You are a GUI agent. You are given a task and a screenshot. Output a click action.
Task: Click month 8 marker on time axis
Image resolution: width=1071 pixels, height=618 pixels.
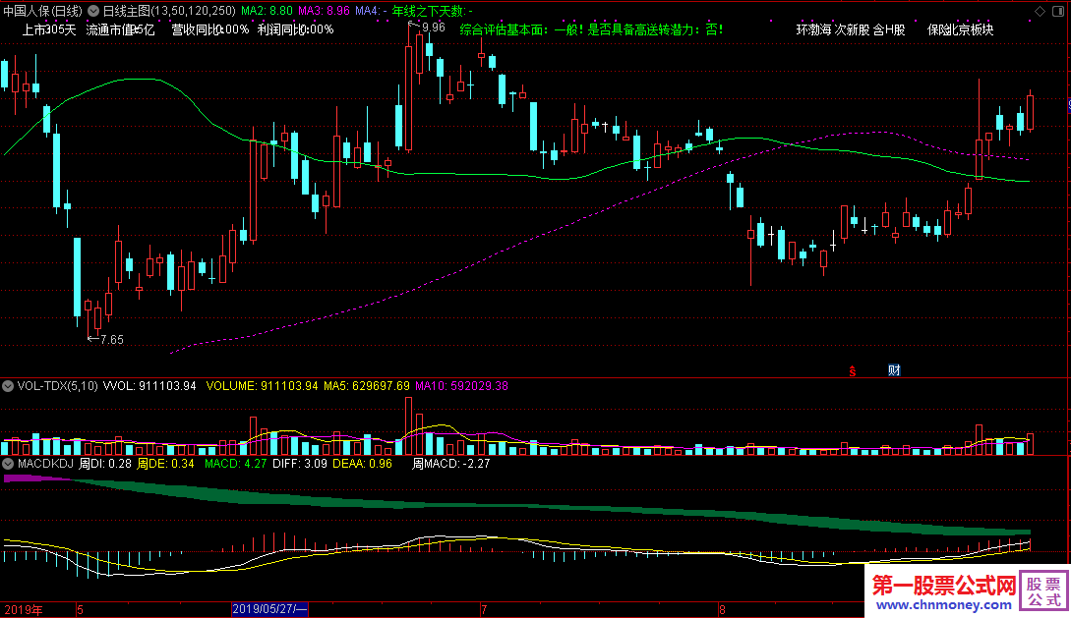pyautogui.click(x=722, y=610)
